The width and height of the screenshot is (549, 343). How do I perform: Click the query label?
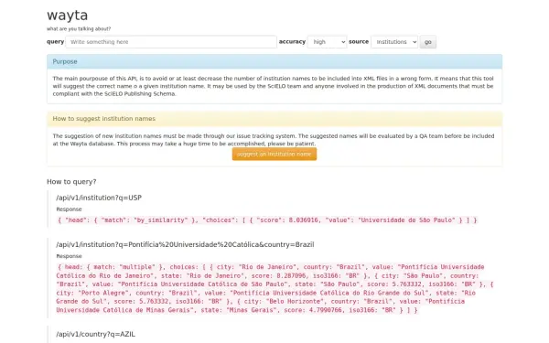(x=55, y=42)
